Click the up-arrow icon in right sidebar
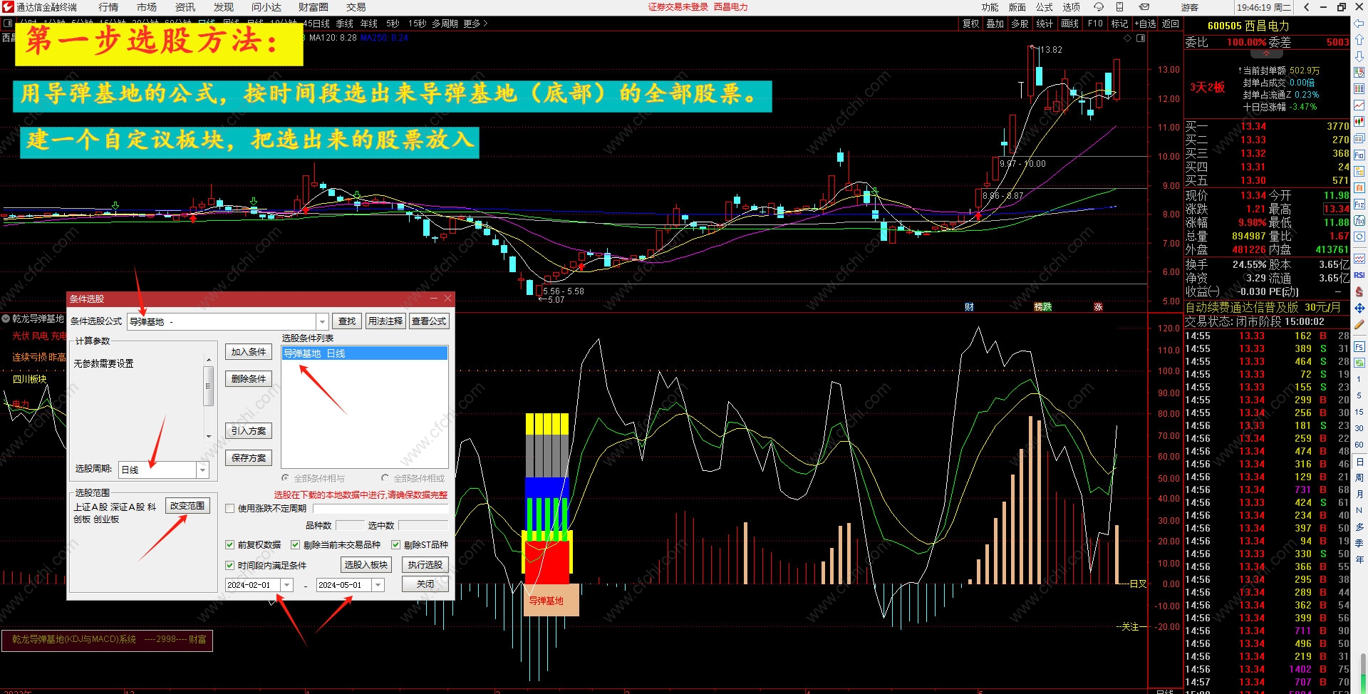1368x694 pixels. (x=1359, y=40)
